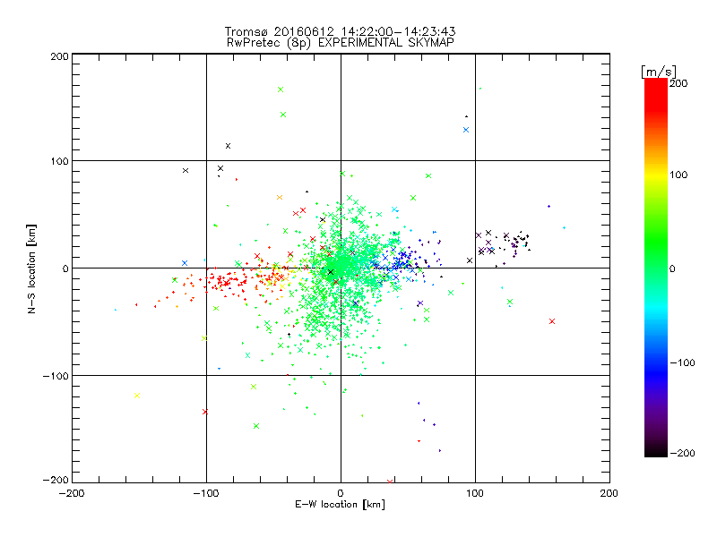
Task: Click the blue cross marker near the top right
Action: 466,130
